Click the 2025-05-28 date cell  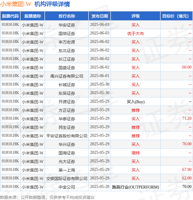coord(100,186)
